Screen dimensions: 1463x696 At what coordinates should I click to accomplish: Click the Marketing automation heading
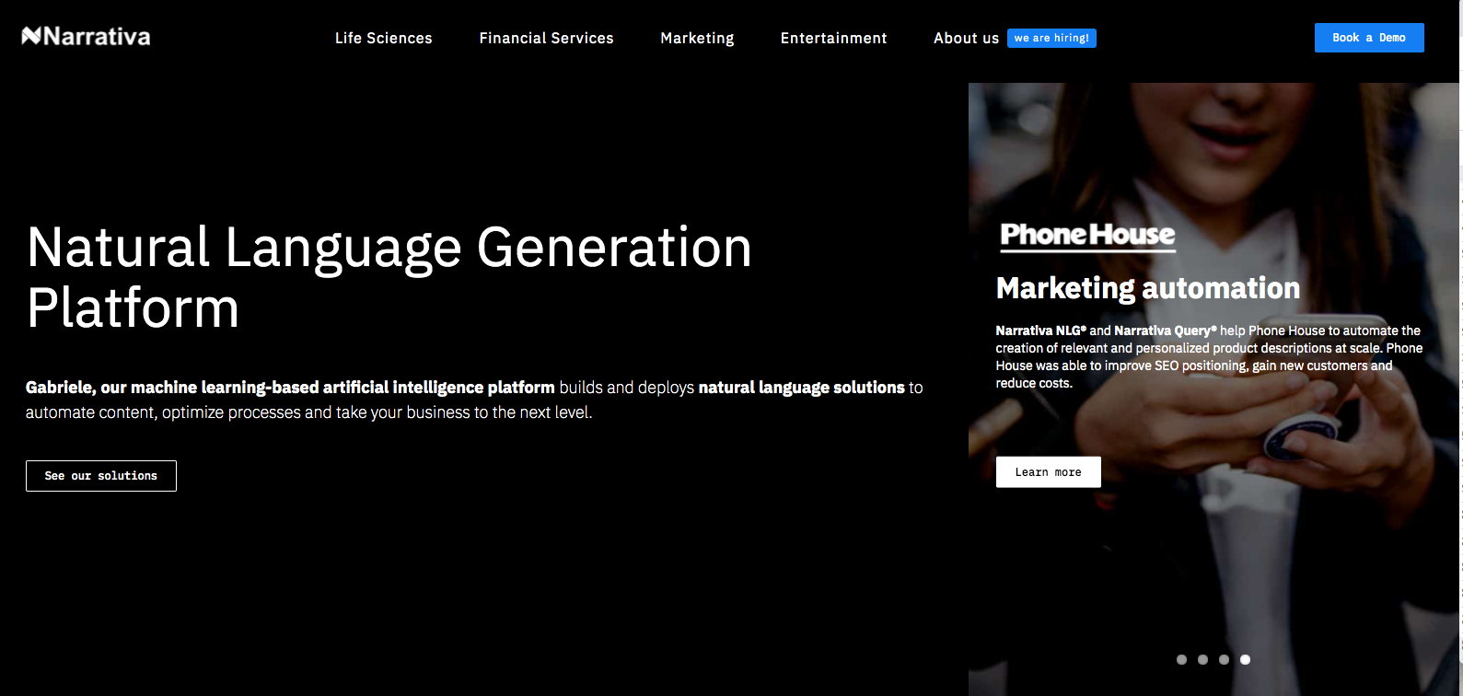(x=1148, y=288)
